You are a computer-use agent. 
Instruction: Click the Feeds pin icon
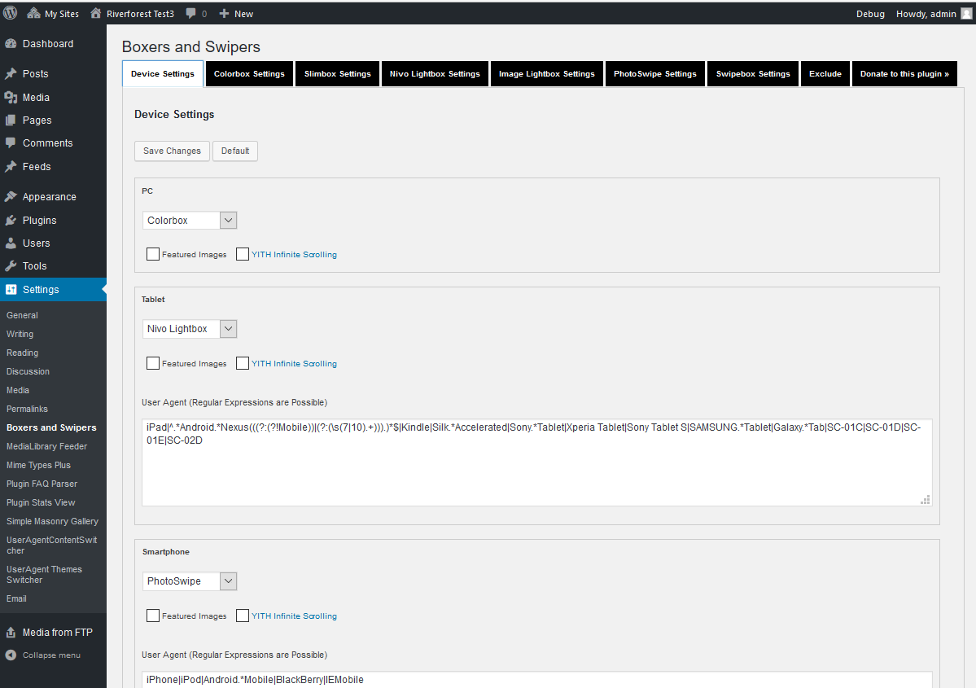click(x=11, y=166)
